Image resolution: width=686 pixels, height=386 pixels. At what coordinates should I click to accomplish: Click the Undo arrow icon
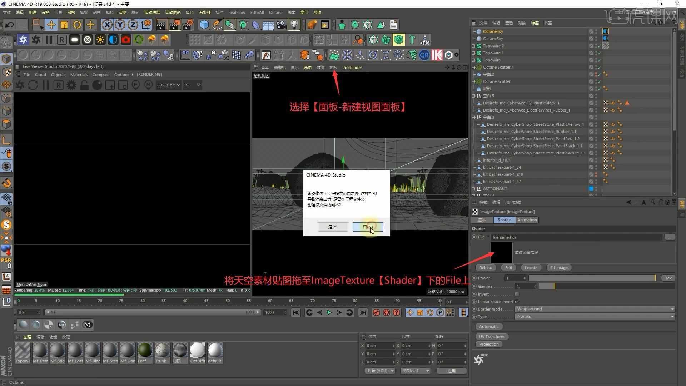[9, 25]
